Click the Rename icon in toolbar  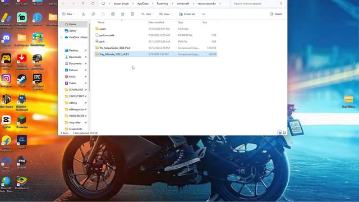pos(113,14)
